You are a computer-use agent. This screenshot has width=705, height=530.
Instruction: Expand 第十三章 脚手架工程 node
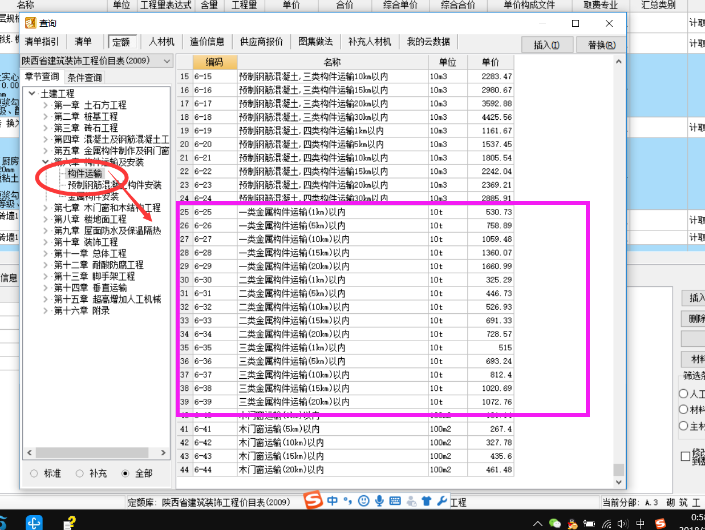coord(46,276)
